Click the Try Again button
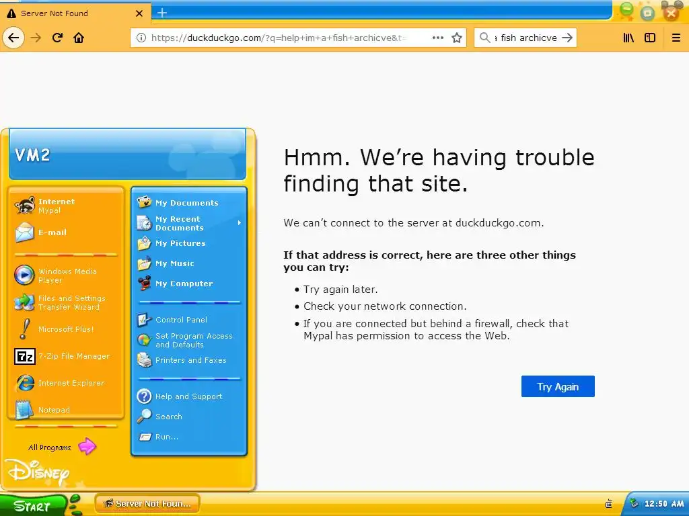Screen dimensions: 689x516 (558, 386)
